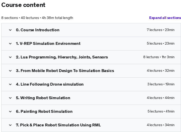Open section title 0. Course Introduction
This screenshot has width=181, height=132.
click(x=38, y=30)
